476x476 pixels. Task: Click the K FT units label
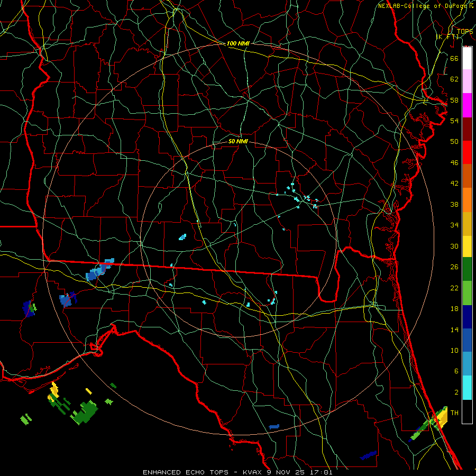coord(447,36)
